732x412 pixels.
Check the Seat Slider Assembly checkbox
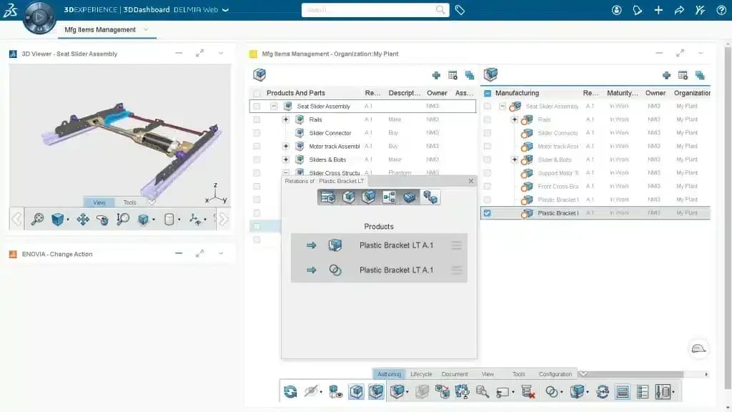click(257, 105)
